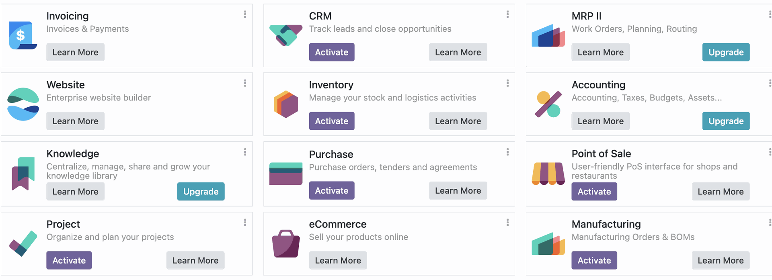
Task: Click the Point of Sale awning icon
Action: tap(548, 174)
